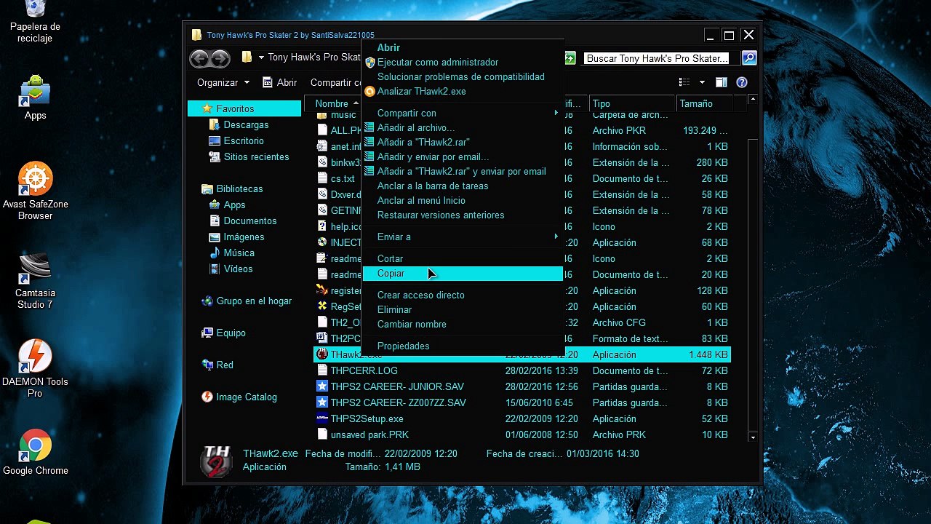Open the view options dropdown arrow

click(x=702, y=82)
